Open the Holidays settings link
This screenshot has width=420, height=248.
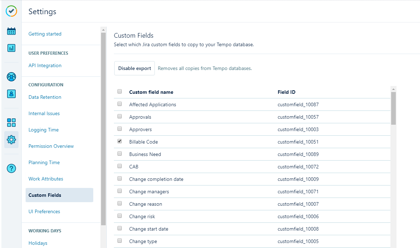38,243
